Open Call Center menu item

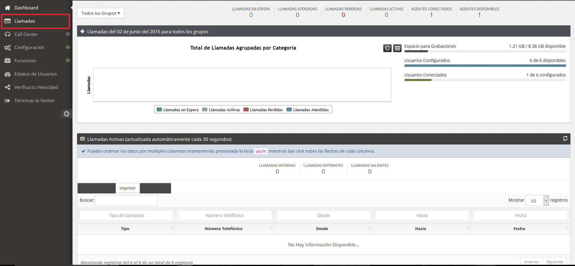(26, 34)
